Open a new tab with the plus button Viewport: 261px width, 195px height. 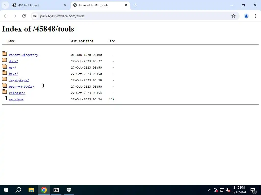(135, 5)
